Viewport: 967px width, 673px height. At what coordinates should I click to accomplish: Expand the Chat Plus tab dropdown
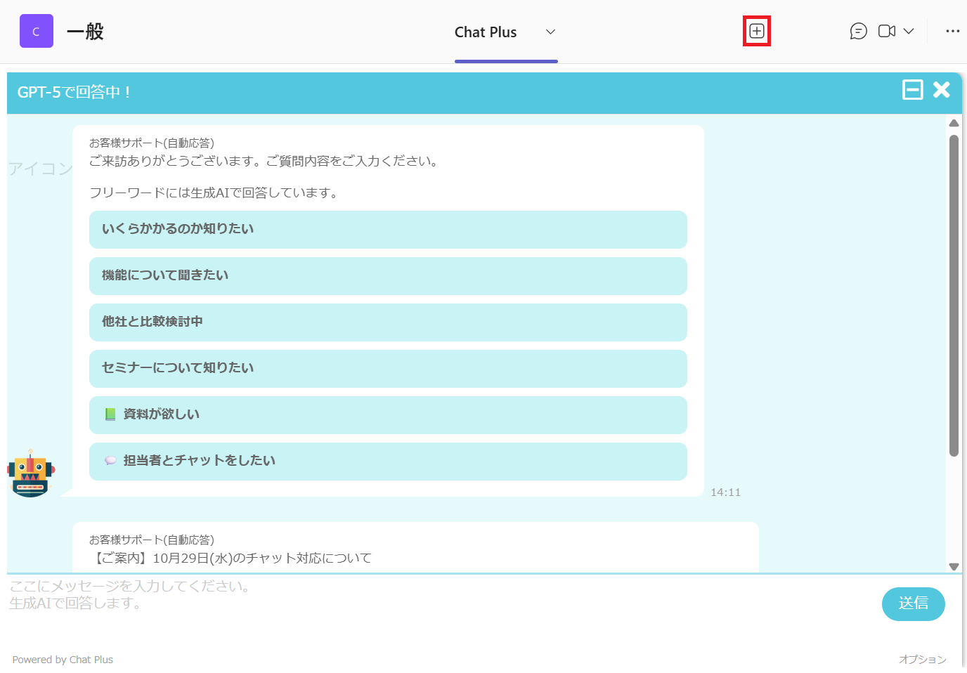[550, 32]
